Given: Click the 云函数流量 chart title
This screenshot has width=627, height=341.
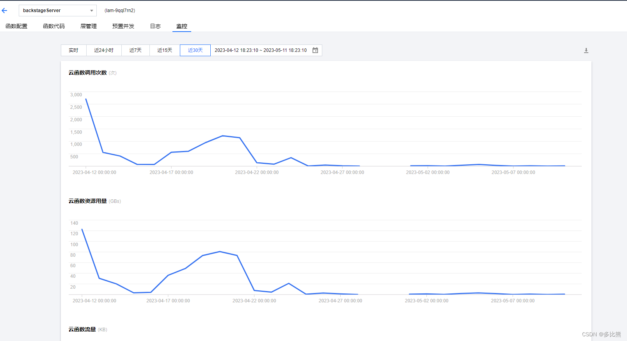Looking at the screenshot, I should coord(82,329).
